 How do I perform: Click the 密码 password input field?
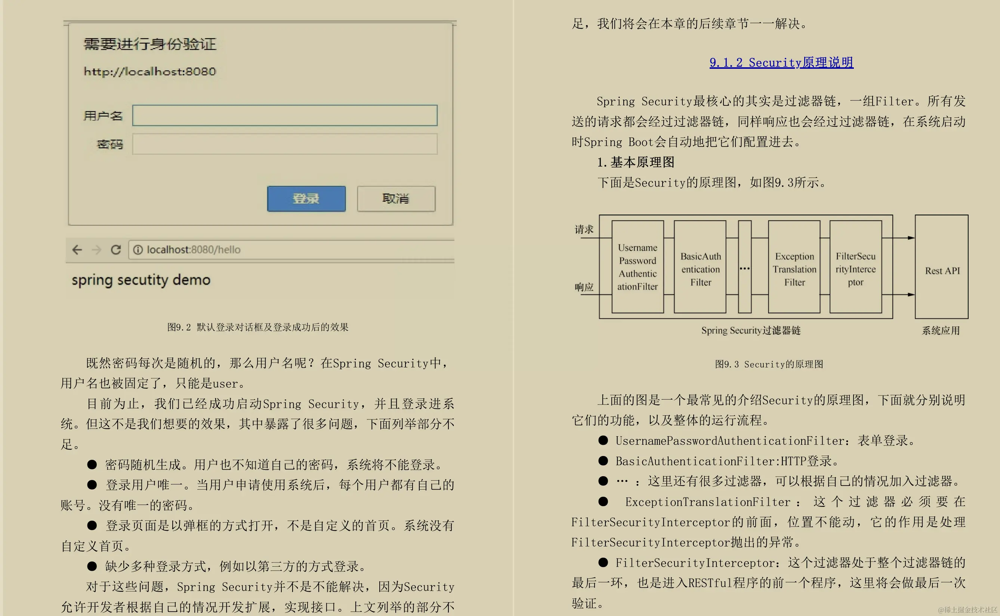(285, 144)
